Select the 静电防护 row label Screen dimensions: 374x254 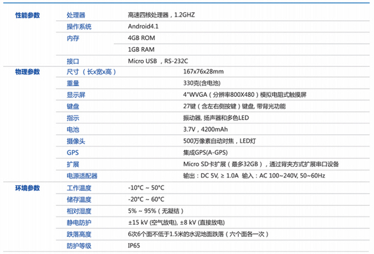79,222
